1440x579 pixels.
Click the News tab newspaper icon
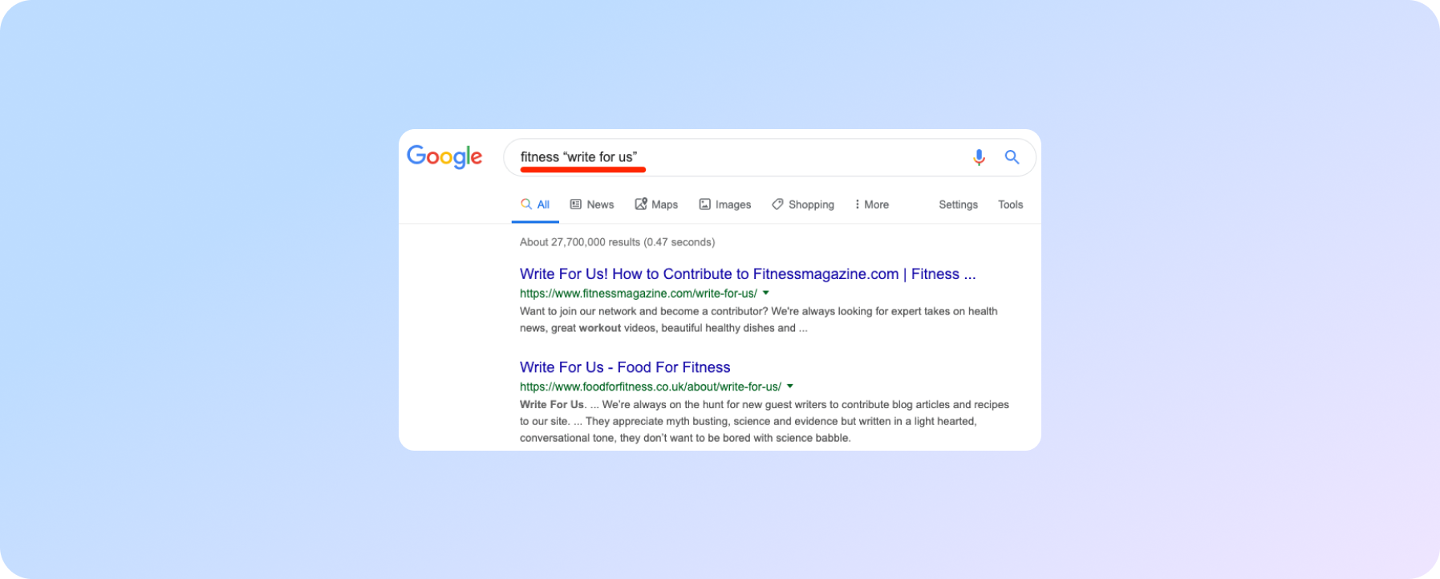pyautogui.click(x=575, y=204)
